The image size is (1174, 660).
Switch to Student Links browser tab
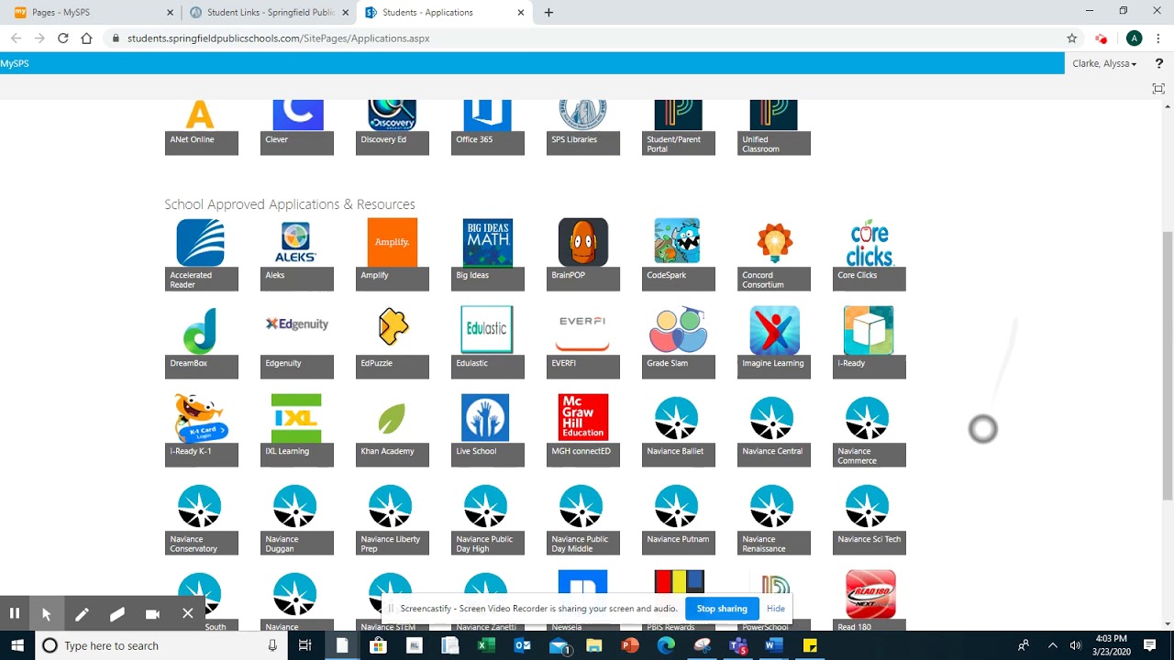(269, 13)
